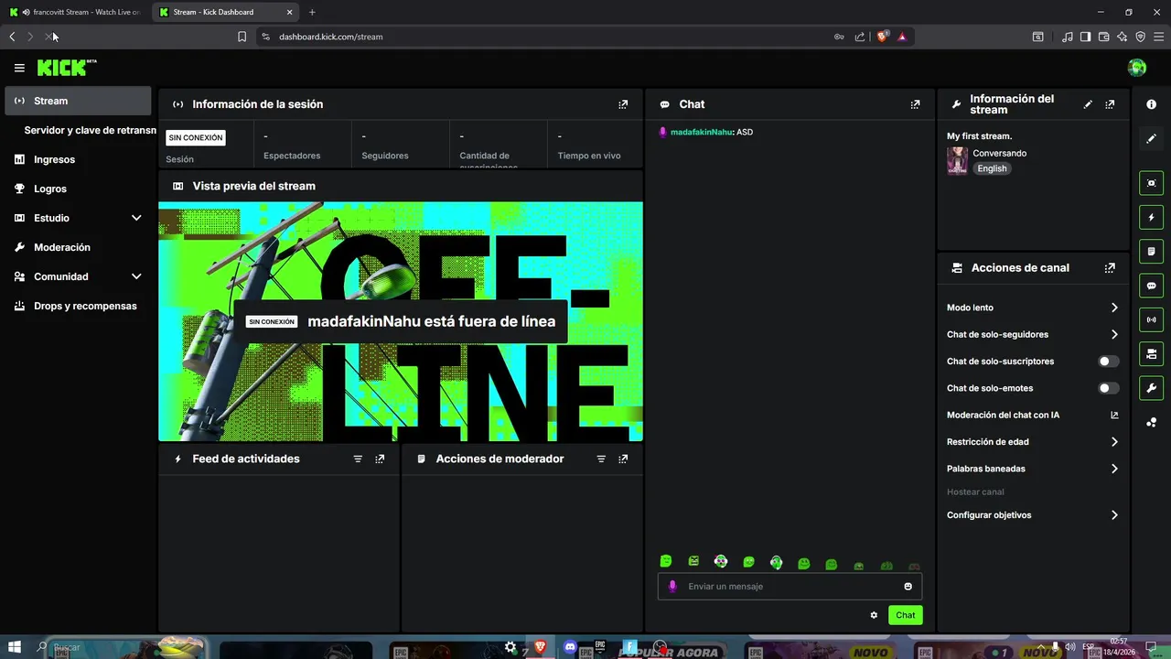Click the info icon in right rail
Image resolution: width=1171 pixels, height=659 pixels.
click(x=1151, y=104)
